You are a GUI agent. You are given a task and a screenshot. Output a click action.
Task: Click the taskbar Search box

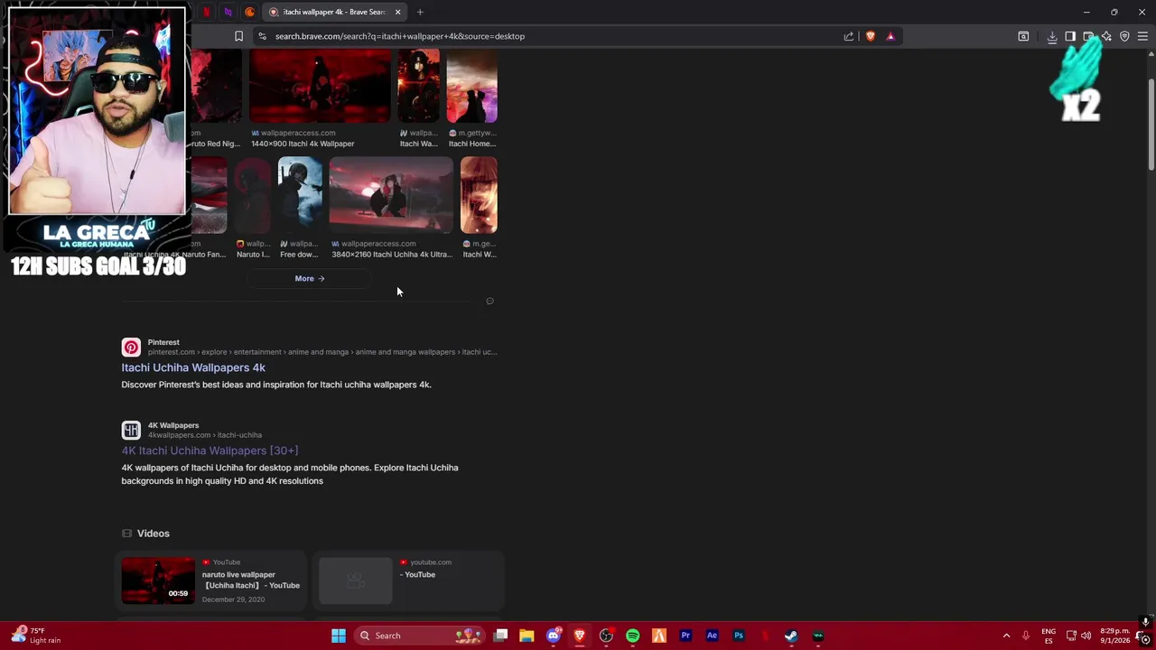click(421, 636)
